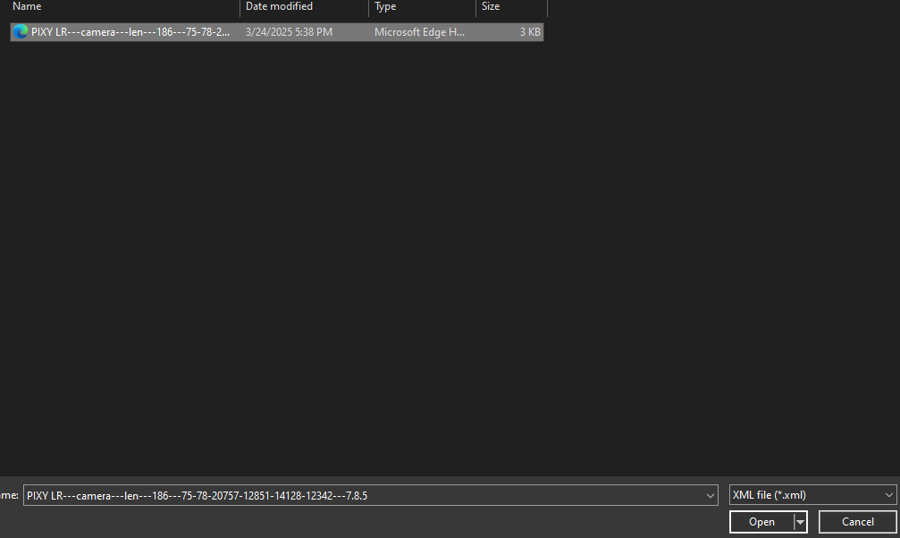Expand the Open button's arrow menu
Screen dimensions: 900x538
[x=801, y=522]
